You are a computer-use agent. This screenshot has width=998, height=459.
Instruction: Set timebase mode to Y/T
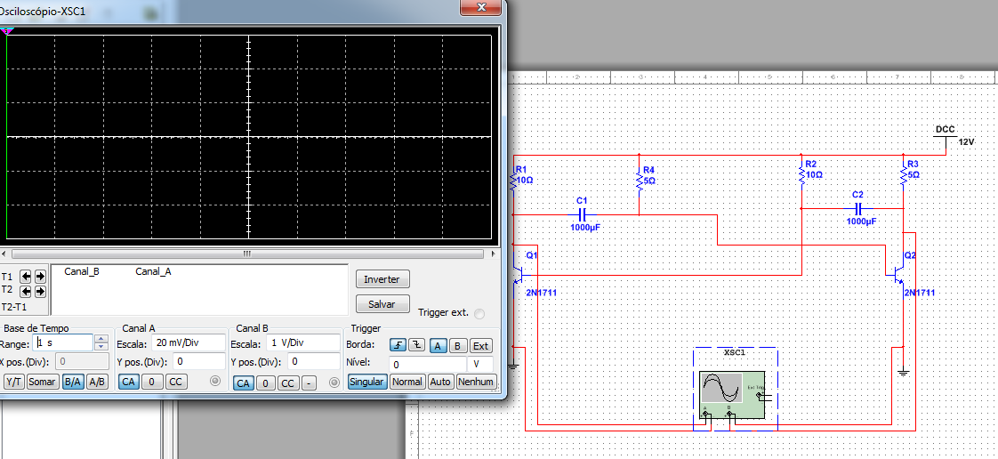13,382
